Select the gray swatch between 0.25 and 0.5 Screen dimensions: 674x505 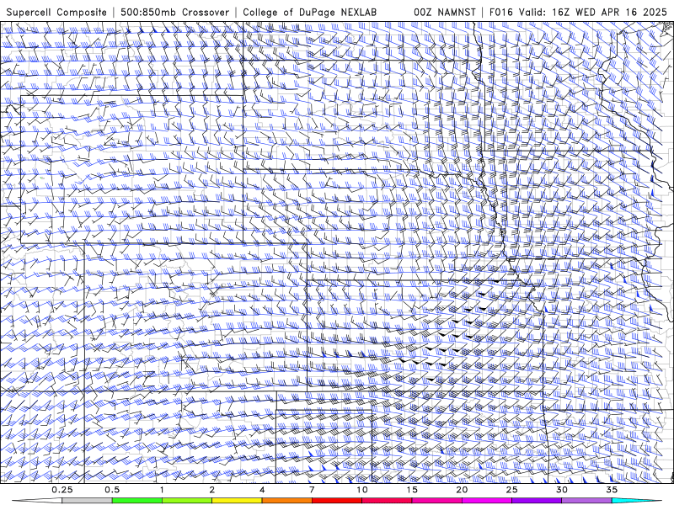[87, 501]
